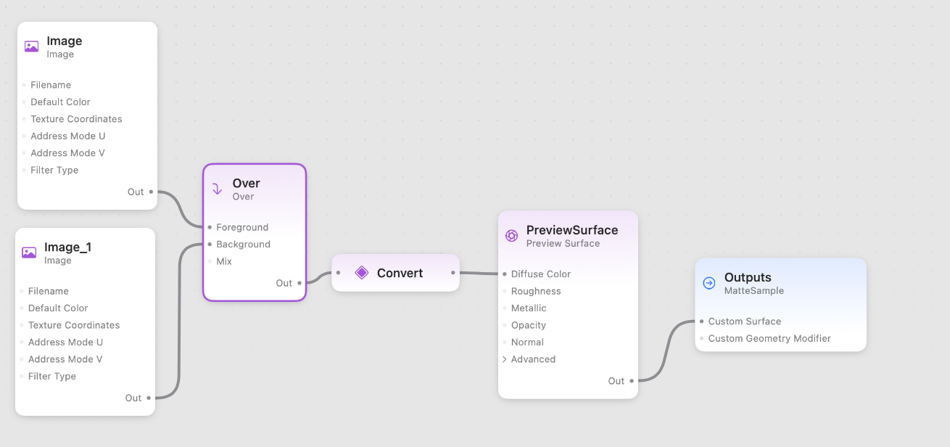The width and height of the screenshot is (950, 447).
Task: Select the Image_1 node title
Action: (67, 247)
